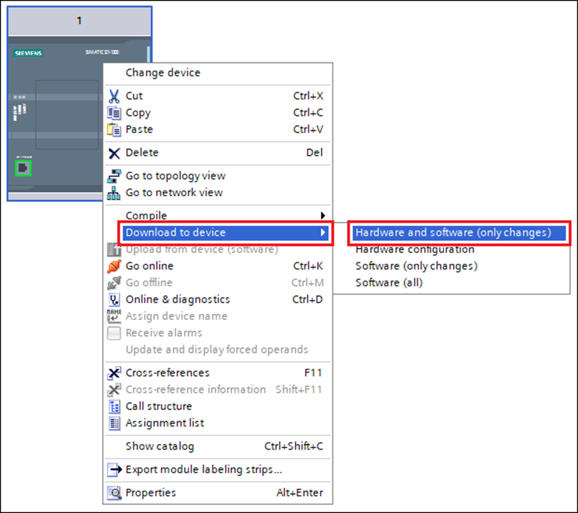Image resolution: width=578 pixels, height=513 pixels.
Task: Select Software (all) download option
Action: (389, 283)
